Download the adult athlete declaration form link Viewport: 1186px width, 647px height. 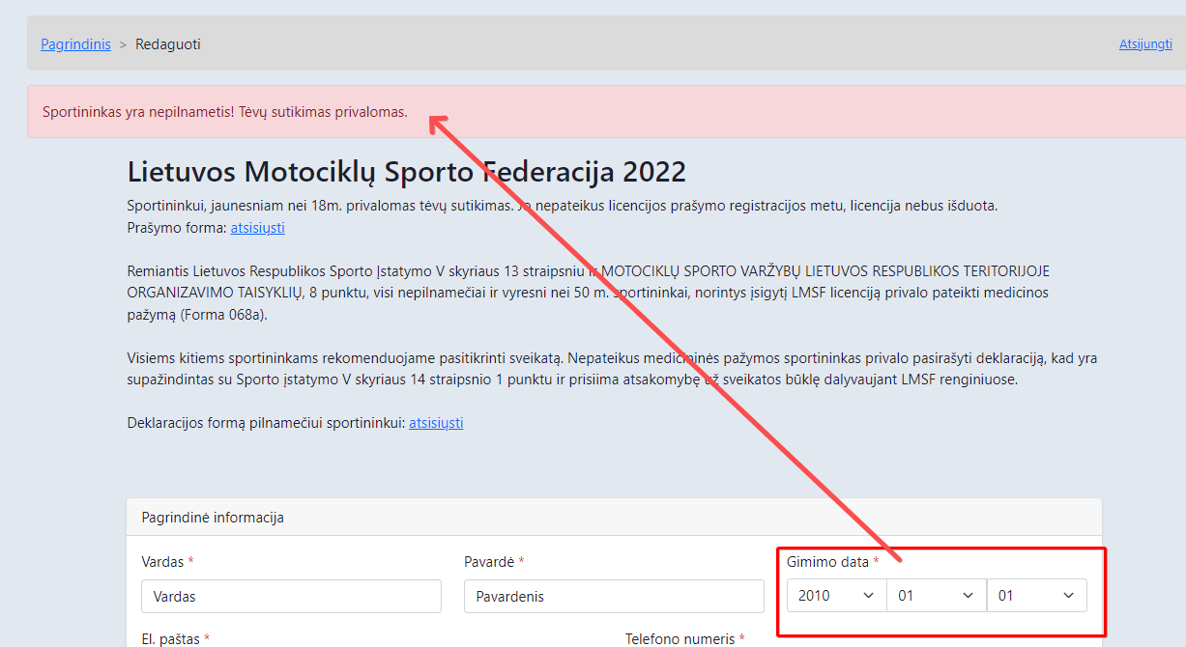click(x=436, y=423)
